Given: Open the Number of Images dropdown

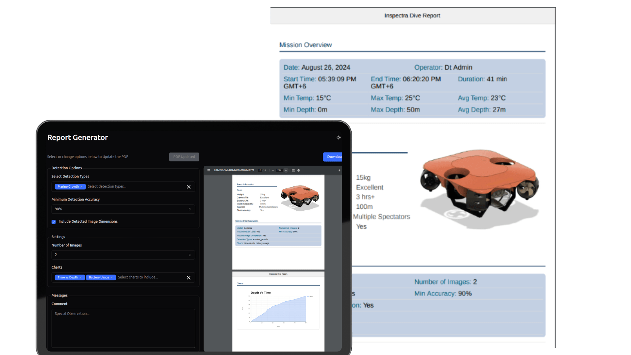Looking at the screenshot, I should (123, 255).
